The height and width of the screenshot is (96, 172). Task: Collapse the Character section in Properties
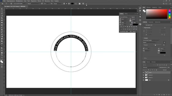pos(143,38)
